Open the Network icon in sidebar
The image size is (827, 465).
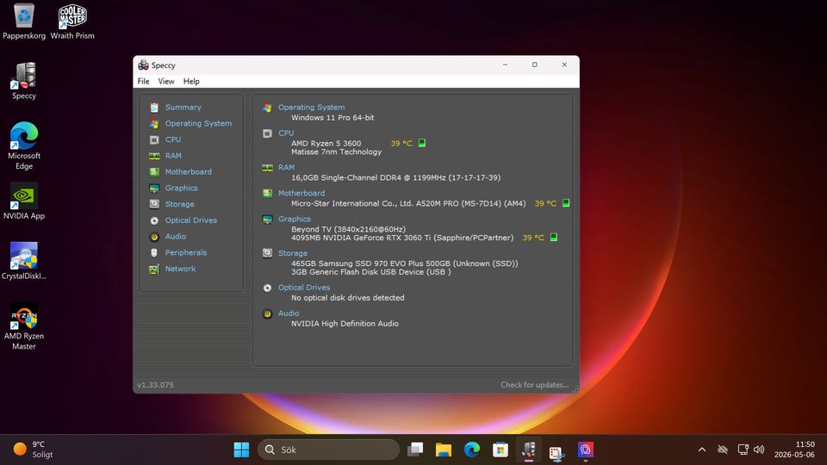(x=154, y=269)
